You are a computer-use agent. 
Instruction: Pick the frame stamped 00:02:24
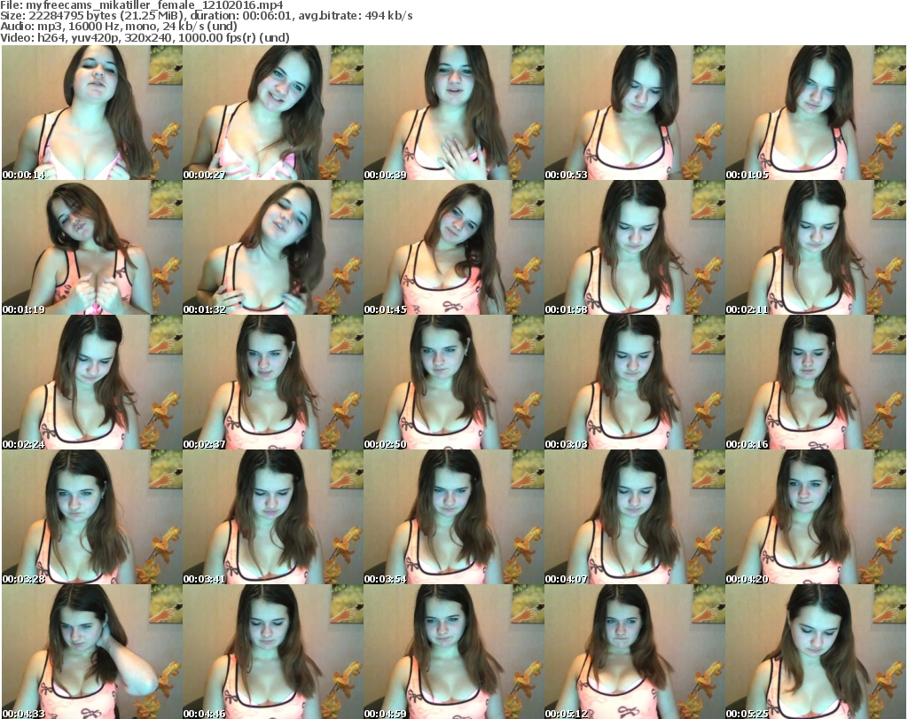pos(92,383)
